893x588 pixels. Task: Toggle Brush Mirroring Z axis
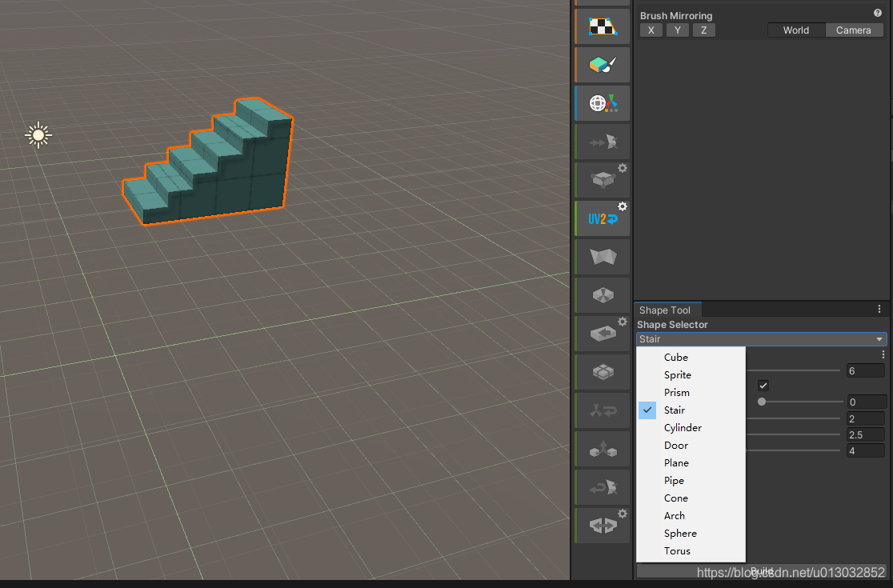point(704,30)
